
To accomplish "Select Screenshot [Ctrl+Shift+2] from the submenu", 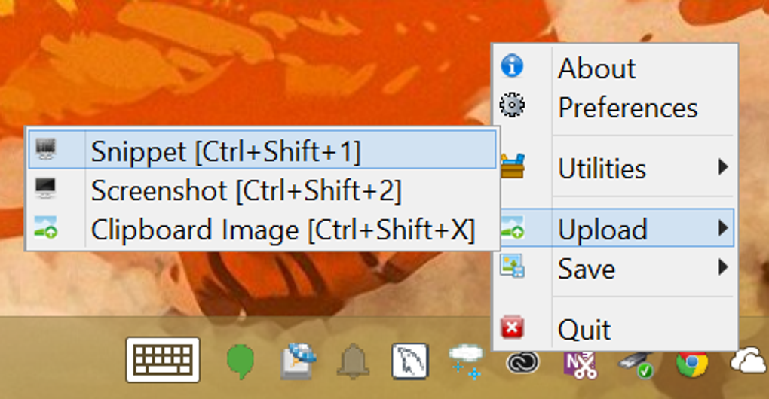I will click(x=246, y=190).
